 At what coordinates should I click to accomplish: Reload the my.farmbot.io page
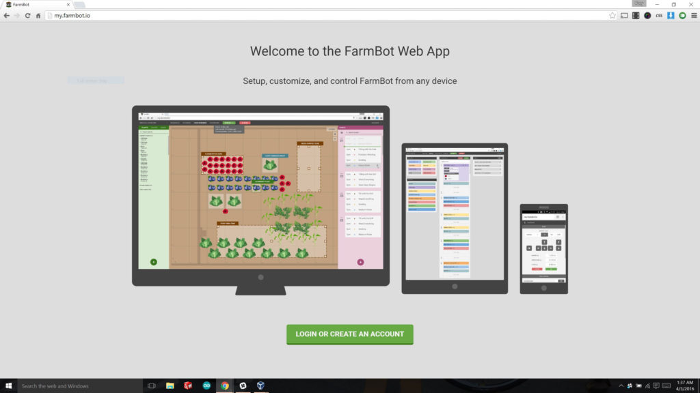tap(27, 16)
